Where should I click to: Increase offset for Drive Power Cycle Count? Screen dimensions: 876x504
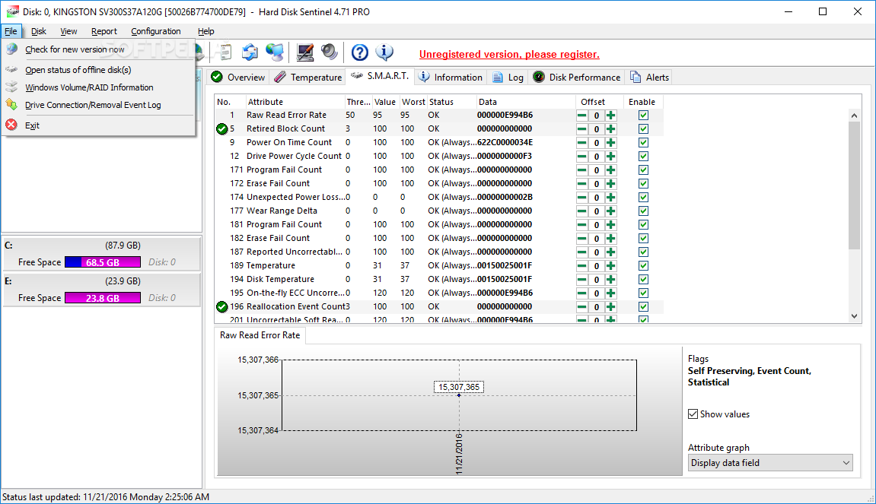coord(610,157)
